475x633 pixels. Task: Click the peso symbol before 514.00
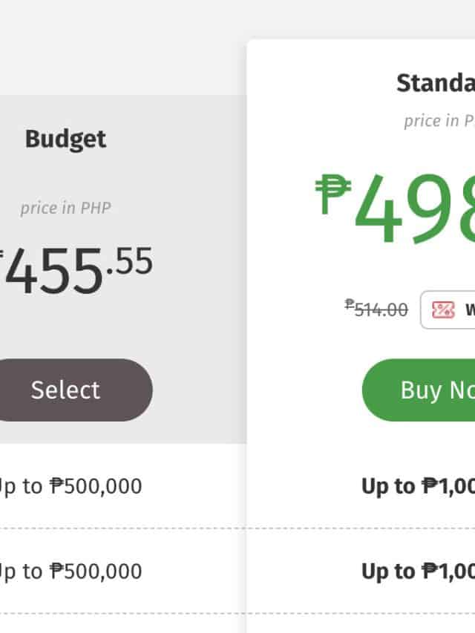(349, 304)
